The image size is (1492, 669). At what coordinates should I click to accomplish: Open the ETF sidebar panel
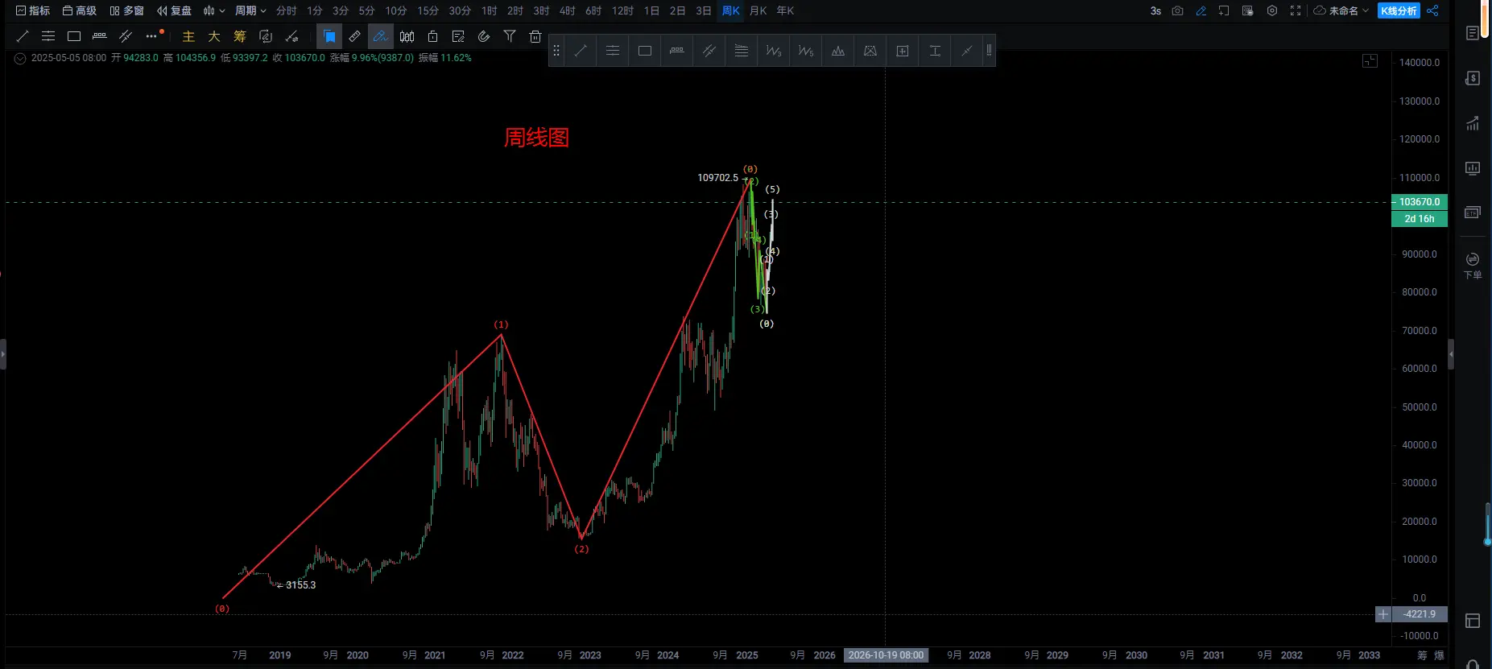(x=1473, y=212)
